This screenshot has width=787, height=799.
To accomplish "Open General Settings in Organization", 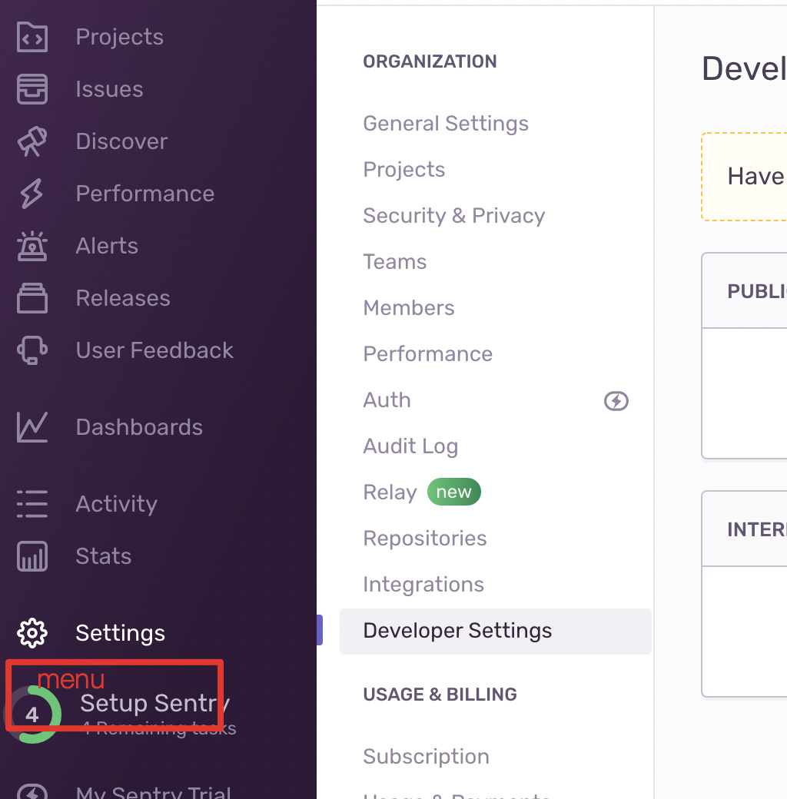I will tap(446, 124).
